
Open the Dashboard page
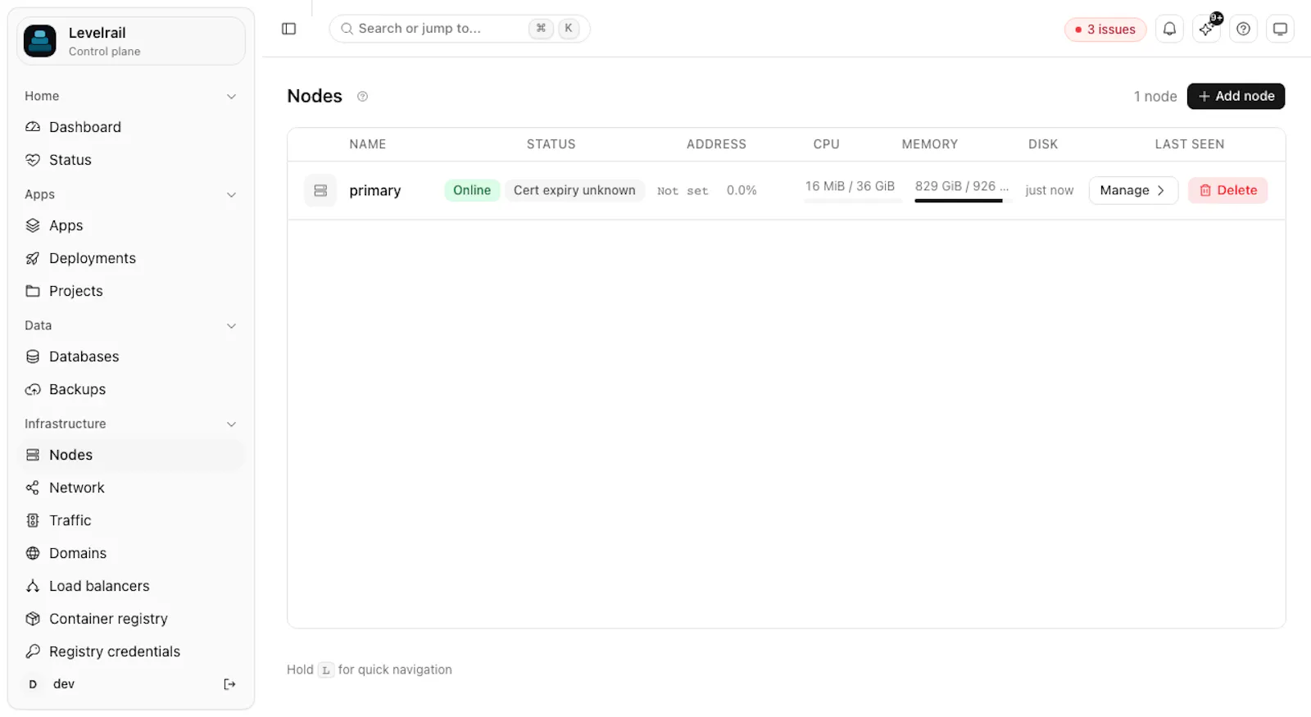131,127
